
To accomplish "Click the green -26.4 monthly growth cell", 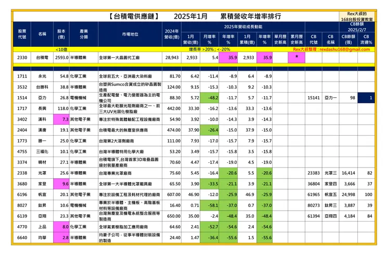I will 210,130.
